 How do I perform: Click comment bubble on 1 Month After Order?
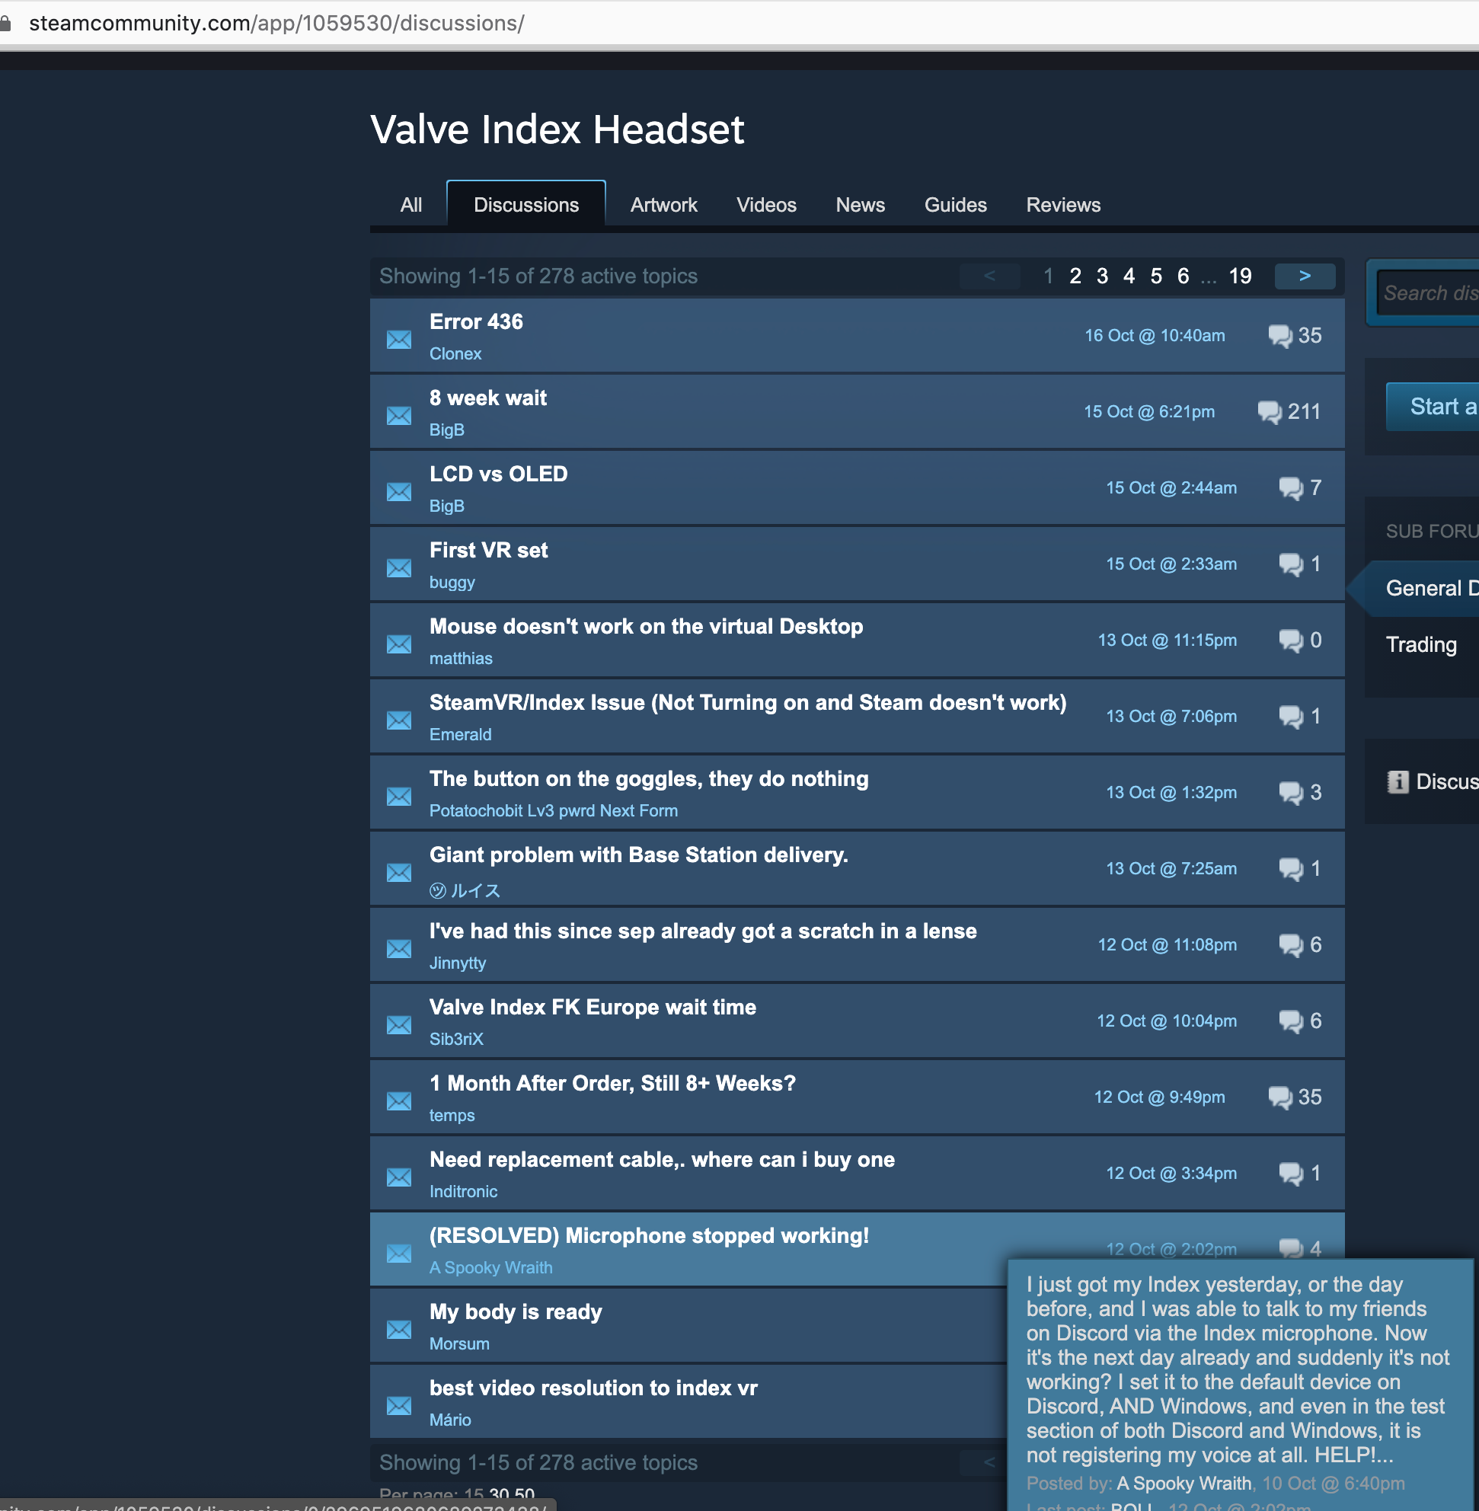[x=1279, y=1097]
